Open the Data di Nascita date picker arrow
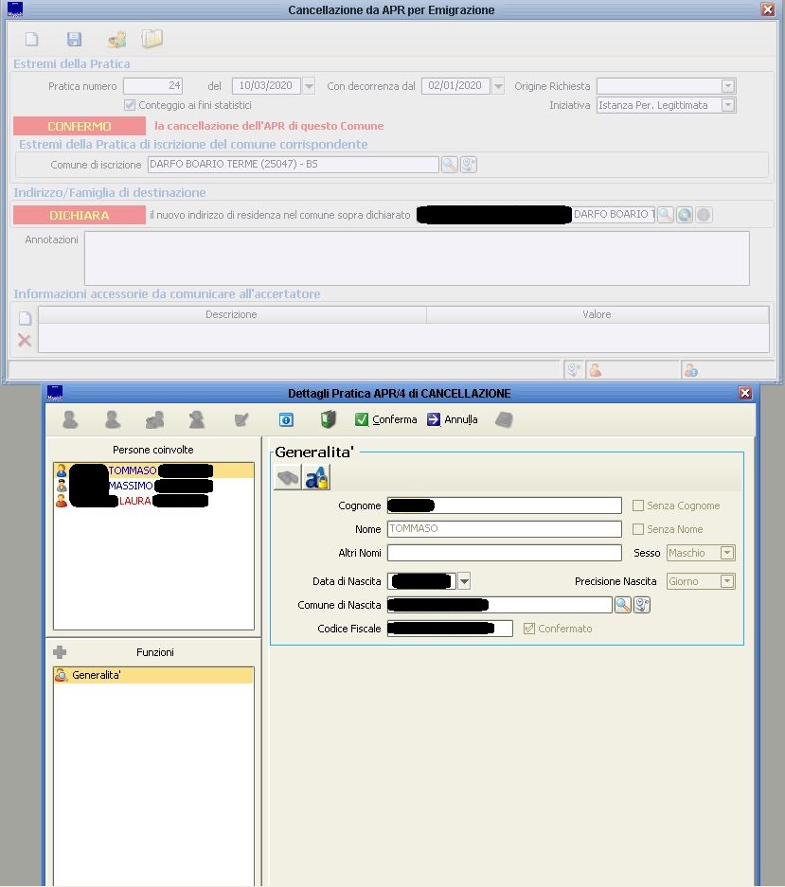 pyautogui.click(x=464, y=581)
